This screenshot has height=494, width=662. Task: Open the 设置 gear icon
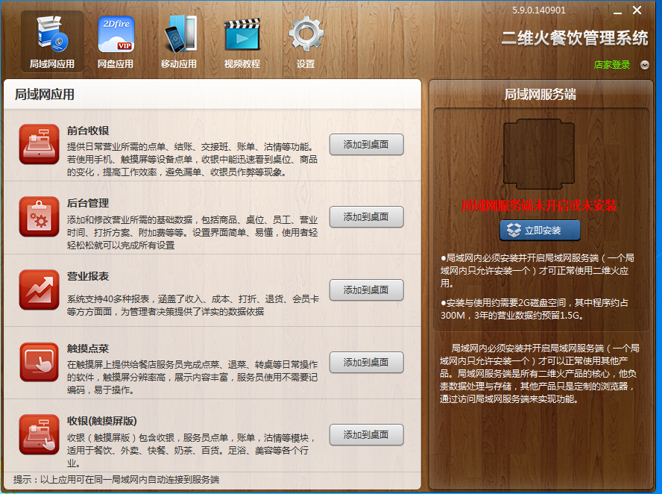(306, 34)
